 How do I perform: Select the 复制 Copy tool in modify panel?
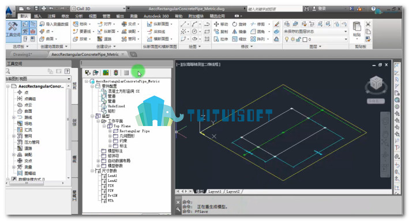click(221, 32)
